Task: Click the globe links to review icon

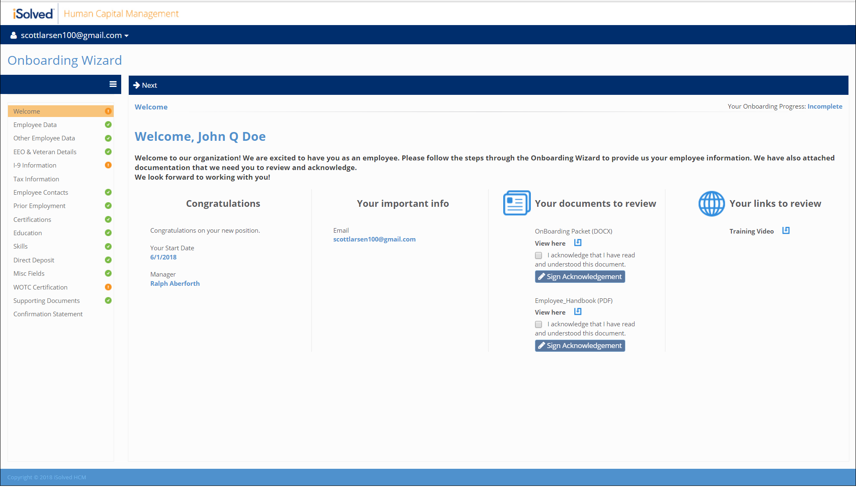Action: pos(711,203)
